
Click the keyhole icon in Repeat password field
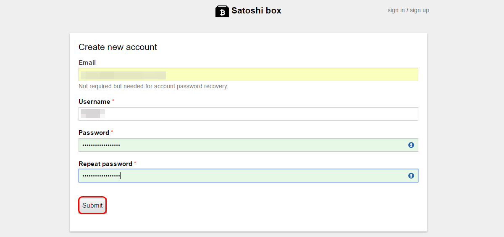tap(411, 176)
